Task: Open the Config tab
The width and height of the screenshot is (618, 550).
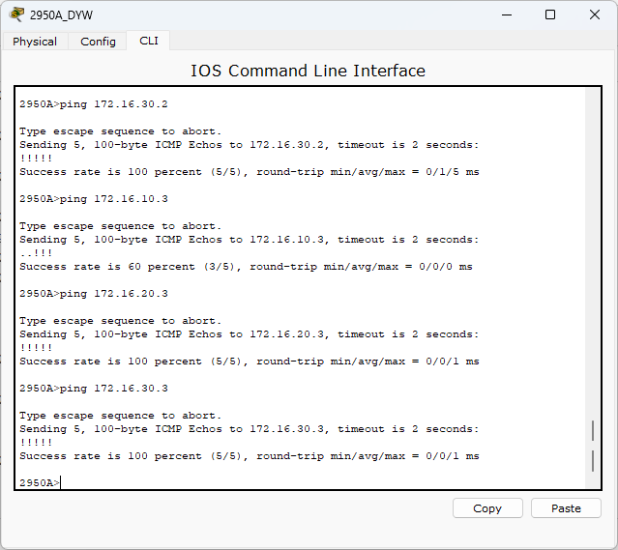Action: point(98,42)
